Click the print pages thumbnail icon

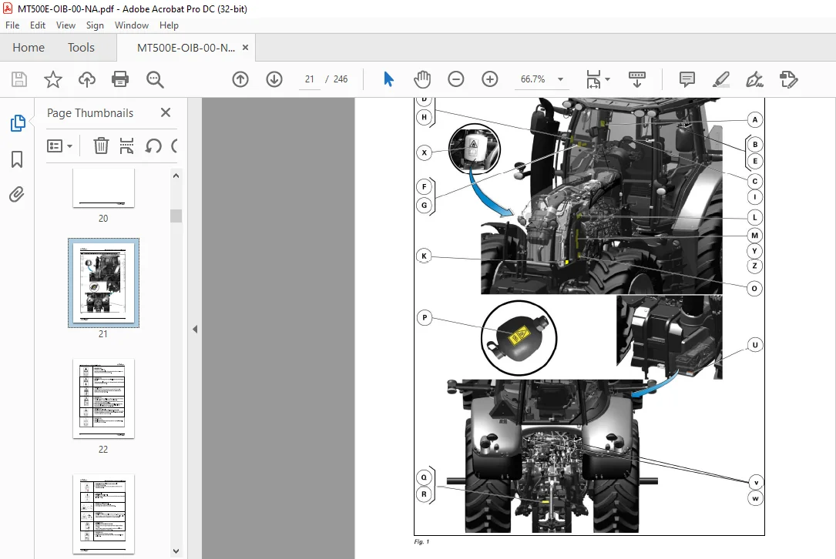pos(126,146)
